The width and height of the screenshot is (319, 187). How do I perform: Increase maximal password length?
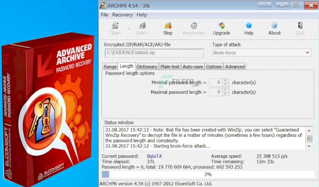pos(225,90)
